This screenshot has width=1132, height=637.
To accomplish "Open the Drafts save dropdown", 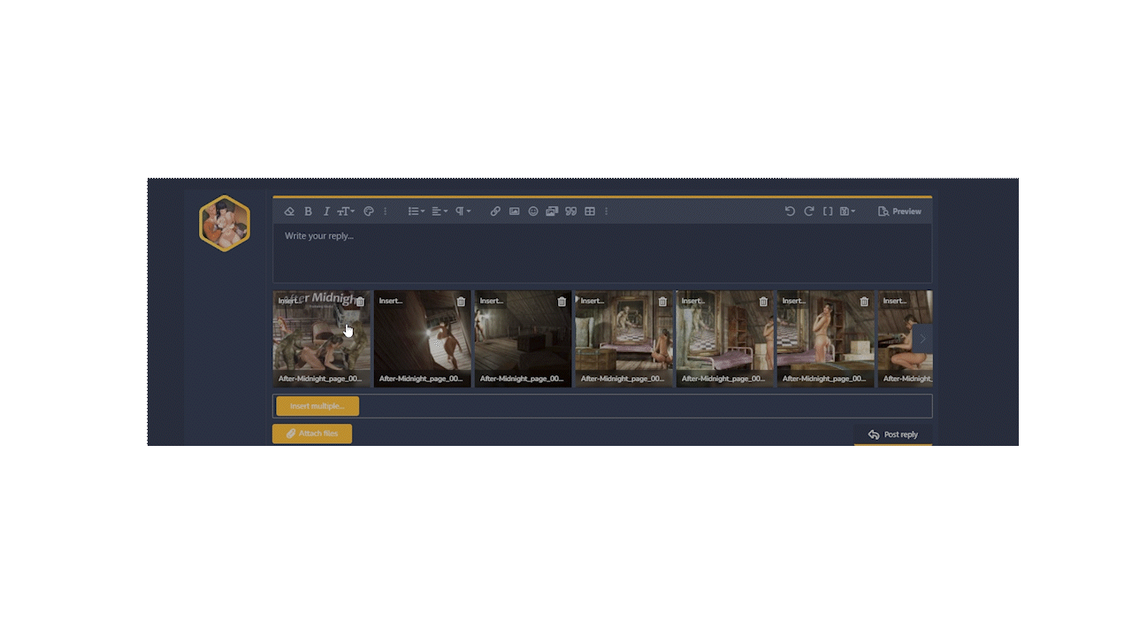I will coord(847,211).
